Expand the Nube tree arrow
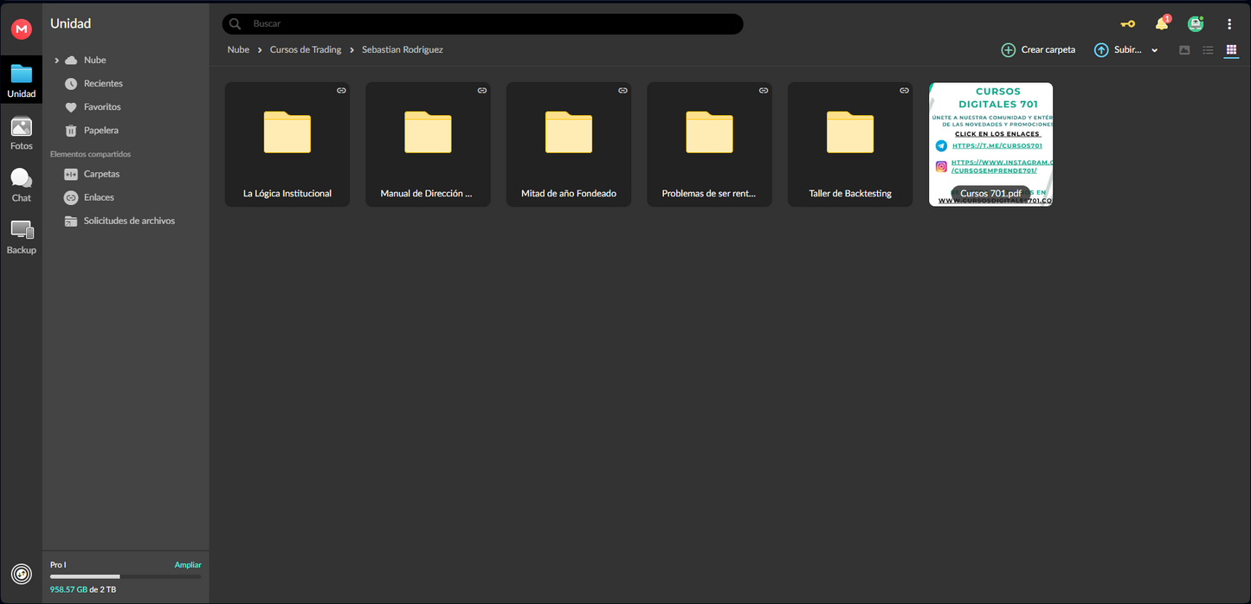 coord(57,61)
